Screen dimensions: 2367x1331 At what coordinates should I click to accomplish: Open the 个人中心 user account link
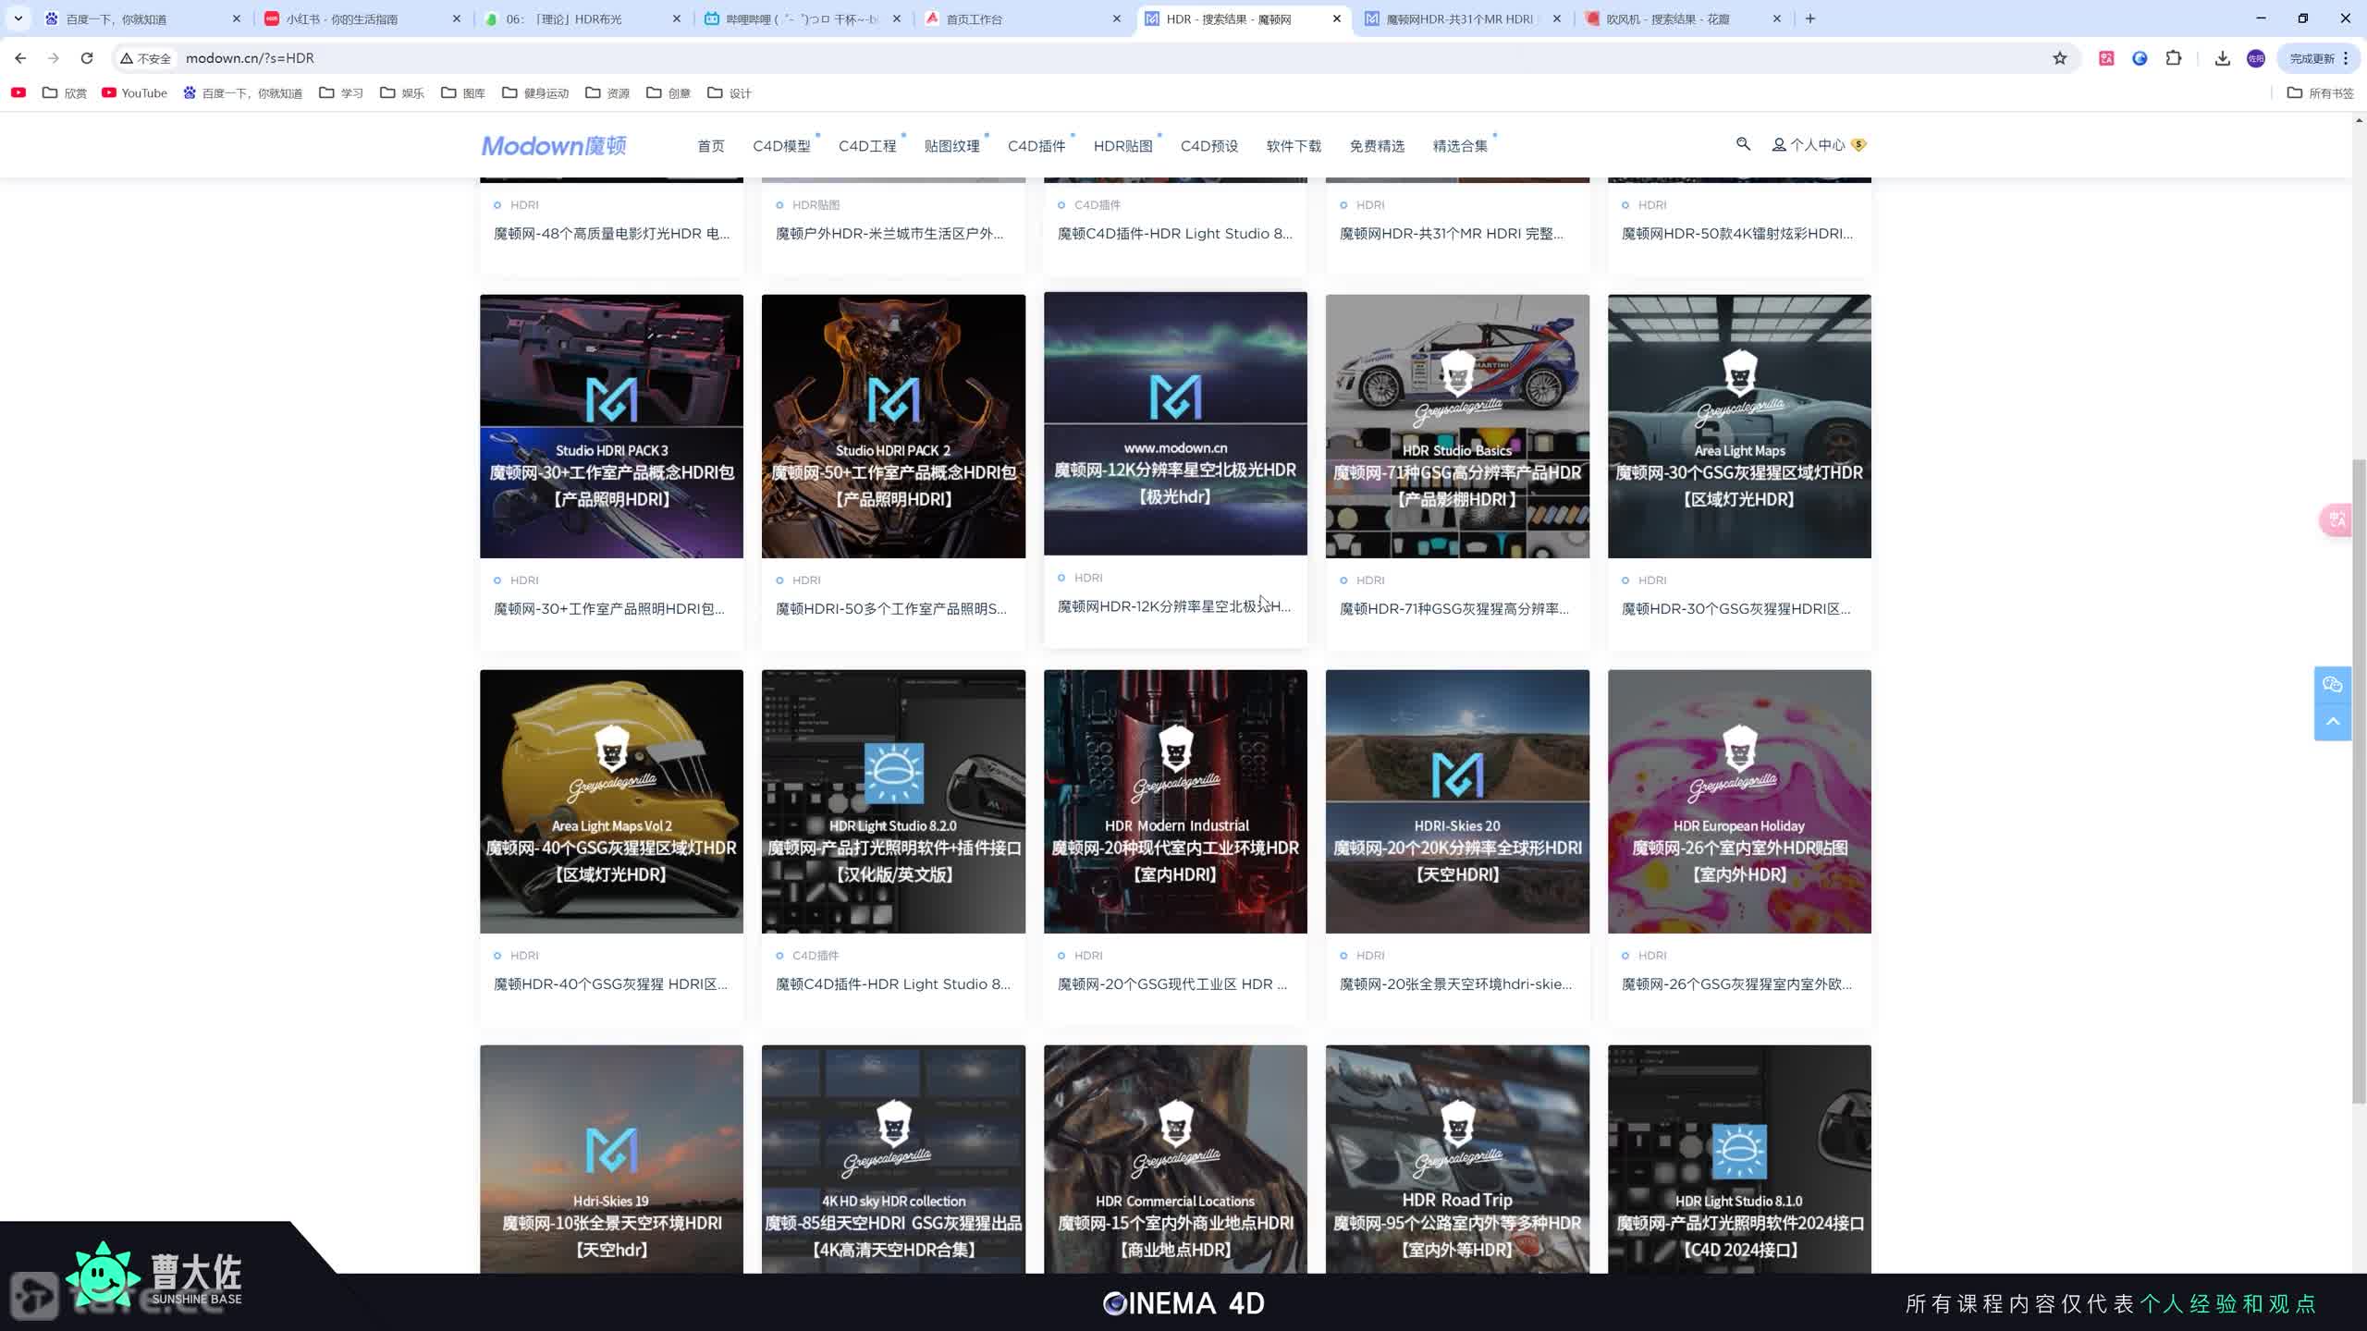click(x=1816, y=145)
